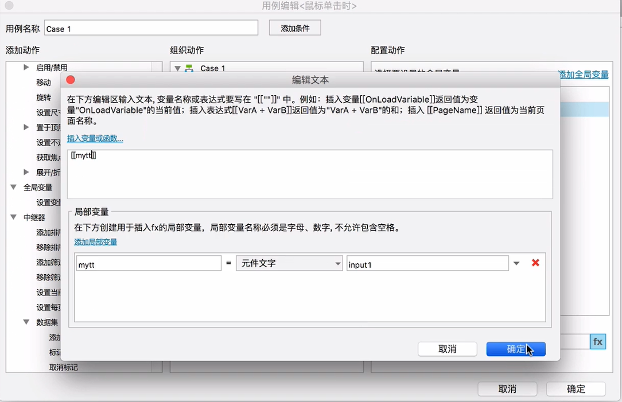Image resolution: width=622 pixels, height=402 pixels.
Task: Collapse the Case 1 tree node
Action: [x=178, y=68]
